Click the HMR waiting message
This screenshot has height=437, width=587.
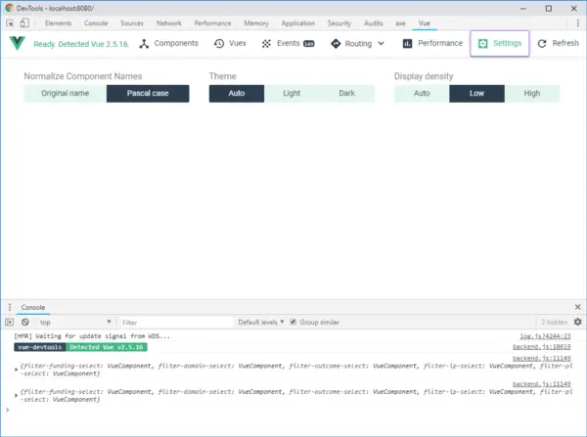[92, 336]
